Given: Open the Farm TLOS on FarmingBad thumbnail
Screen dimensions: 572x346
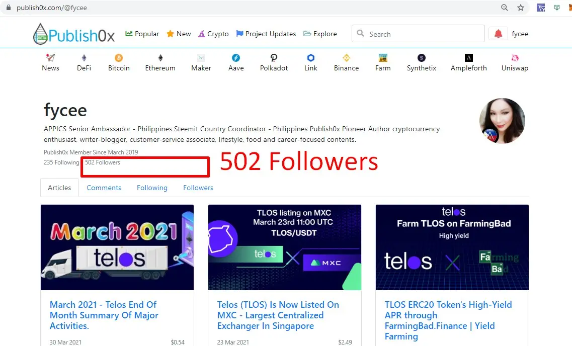Looking at the screenshot, I should [x=452, y=247].
